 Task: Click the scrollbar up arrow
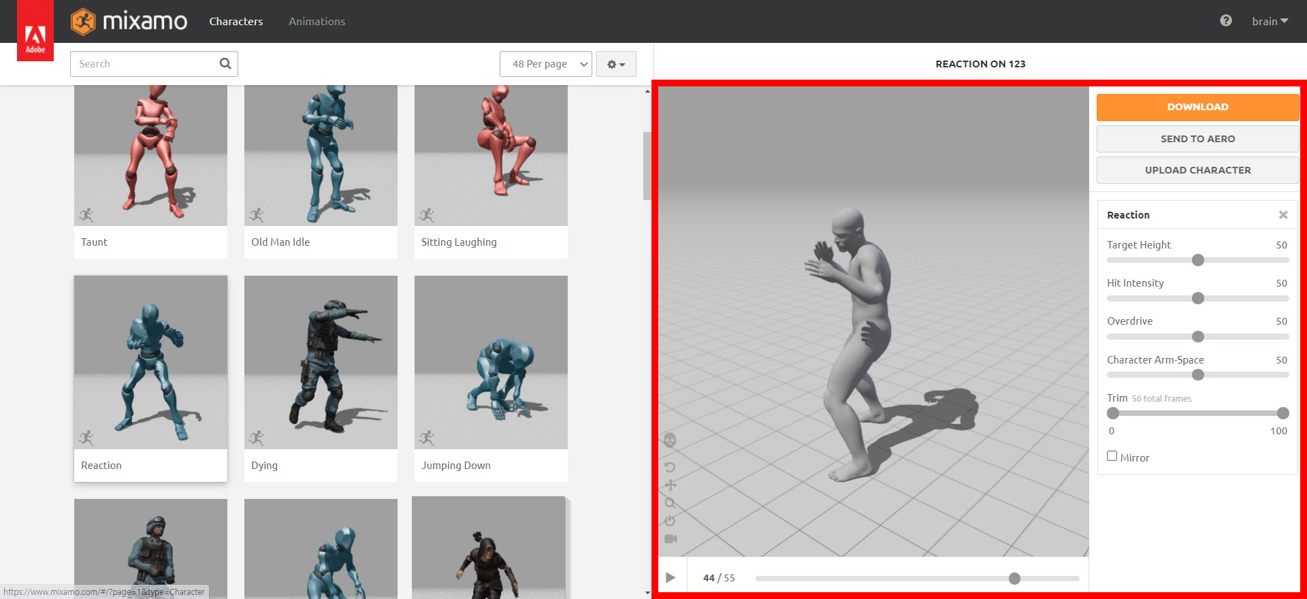coord(647,91)
